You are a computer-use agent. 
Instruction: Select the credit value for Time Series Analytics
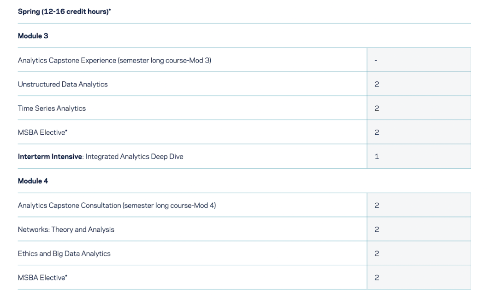377,109
